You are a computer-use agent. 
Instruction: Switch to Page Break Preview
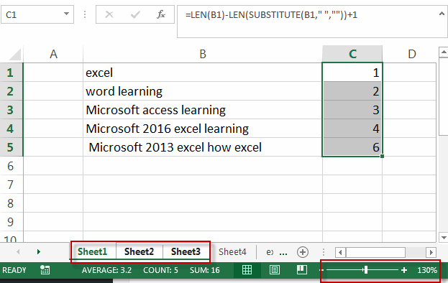(302, 269)
